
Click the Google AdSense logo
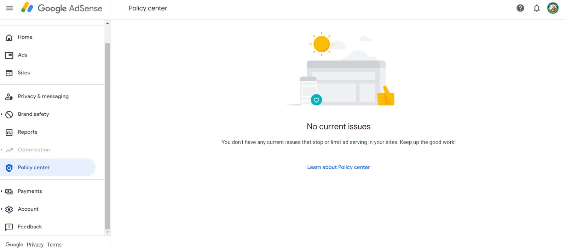coord(62,8)
